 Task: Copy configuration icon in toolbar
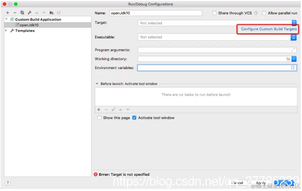coord(22,13)
